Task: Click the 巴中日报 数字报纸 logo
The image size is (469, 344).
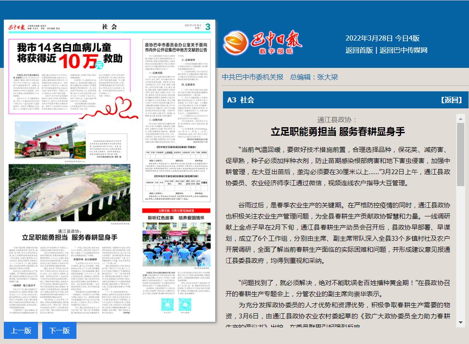Action: pyautogui.click(x=262, y=42)
